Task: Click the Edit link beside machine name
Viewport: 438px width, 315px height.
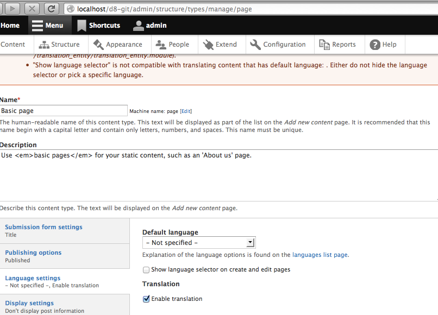Action: coord(185,111)
